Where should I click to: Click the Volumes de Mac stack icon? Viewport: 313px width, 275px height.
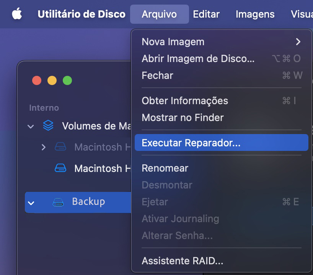click(x=48, y=126)
